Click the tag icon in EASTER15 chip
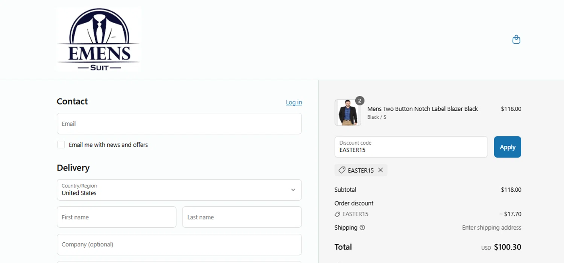The image size is (564, 263). 342,170
